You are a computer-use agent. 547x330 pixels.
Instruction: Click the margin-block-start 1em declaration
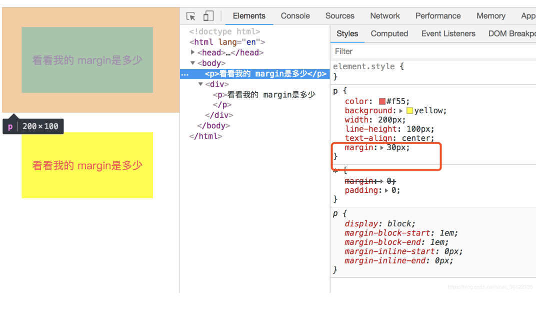(x=401, y=233)
